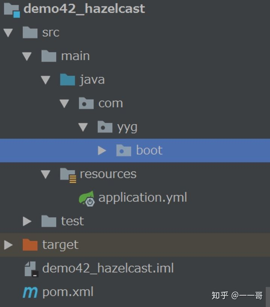This screenshot has width=270, height=307.
Task: Click the resources root folder icon
Action: pyautogui.click(x=68, y=175)
